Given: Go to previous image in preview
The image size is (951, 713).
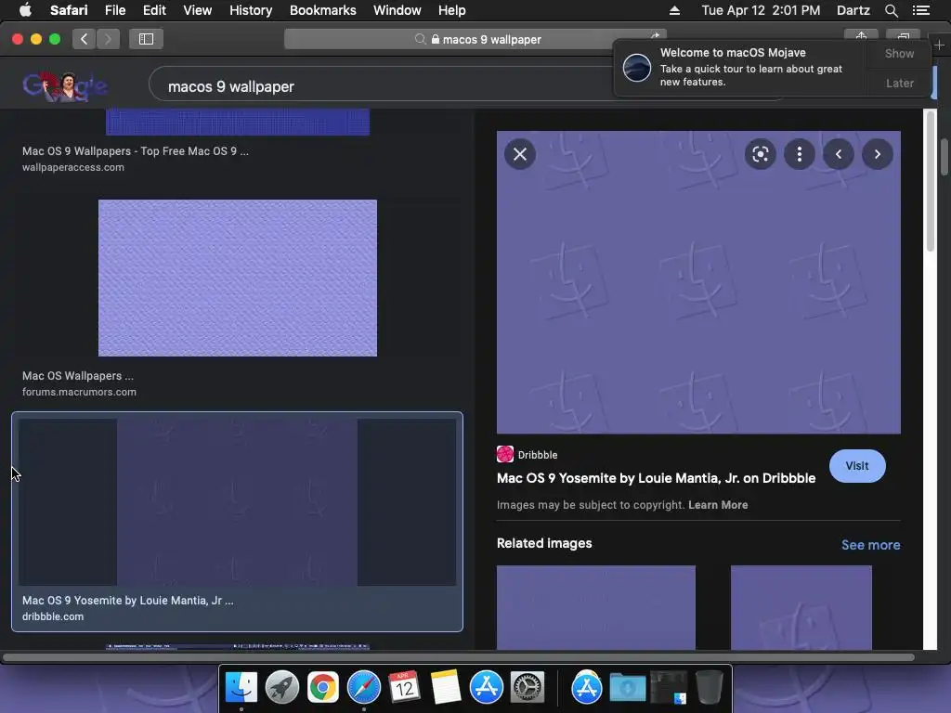Looking at the screenshot, I should 839,154.
